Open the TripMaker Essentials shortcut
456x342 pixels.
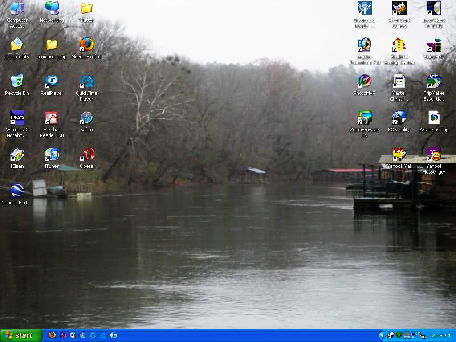[434, 81]
